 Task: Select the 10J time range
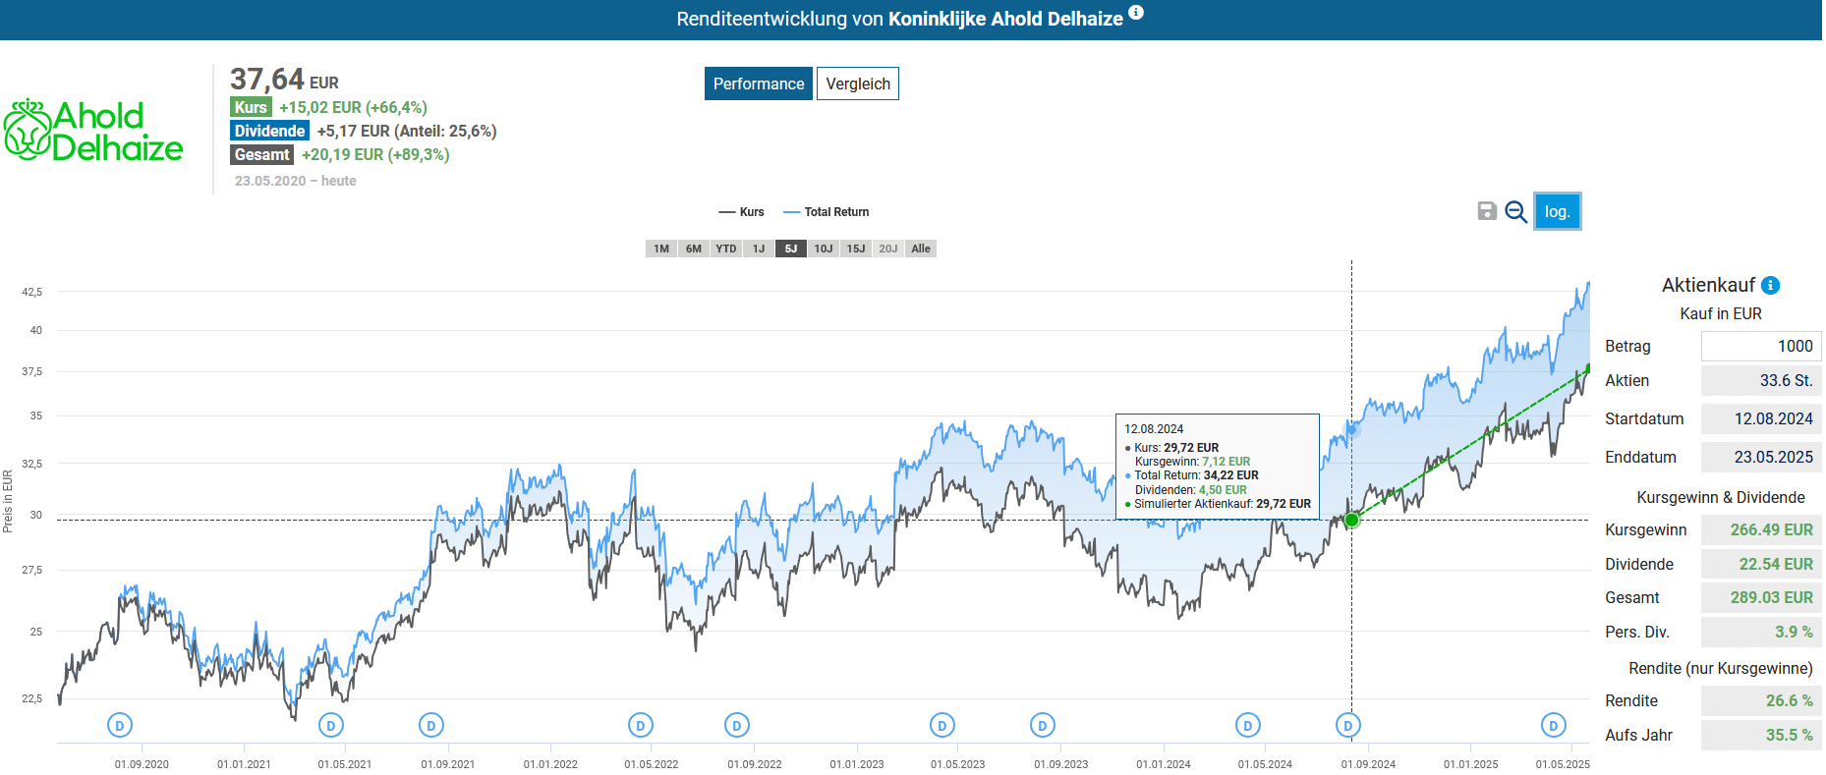point(824,249)
